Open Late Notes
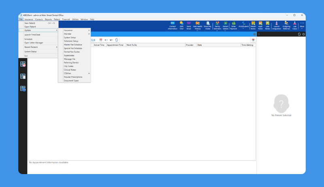Image resolution: width=324 pixels, height=187 pixels. [267, 25]
